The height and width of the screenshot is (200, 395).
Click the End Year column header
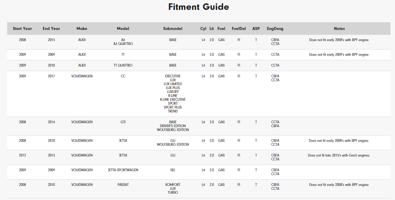coord(51,28)
